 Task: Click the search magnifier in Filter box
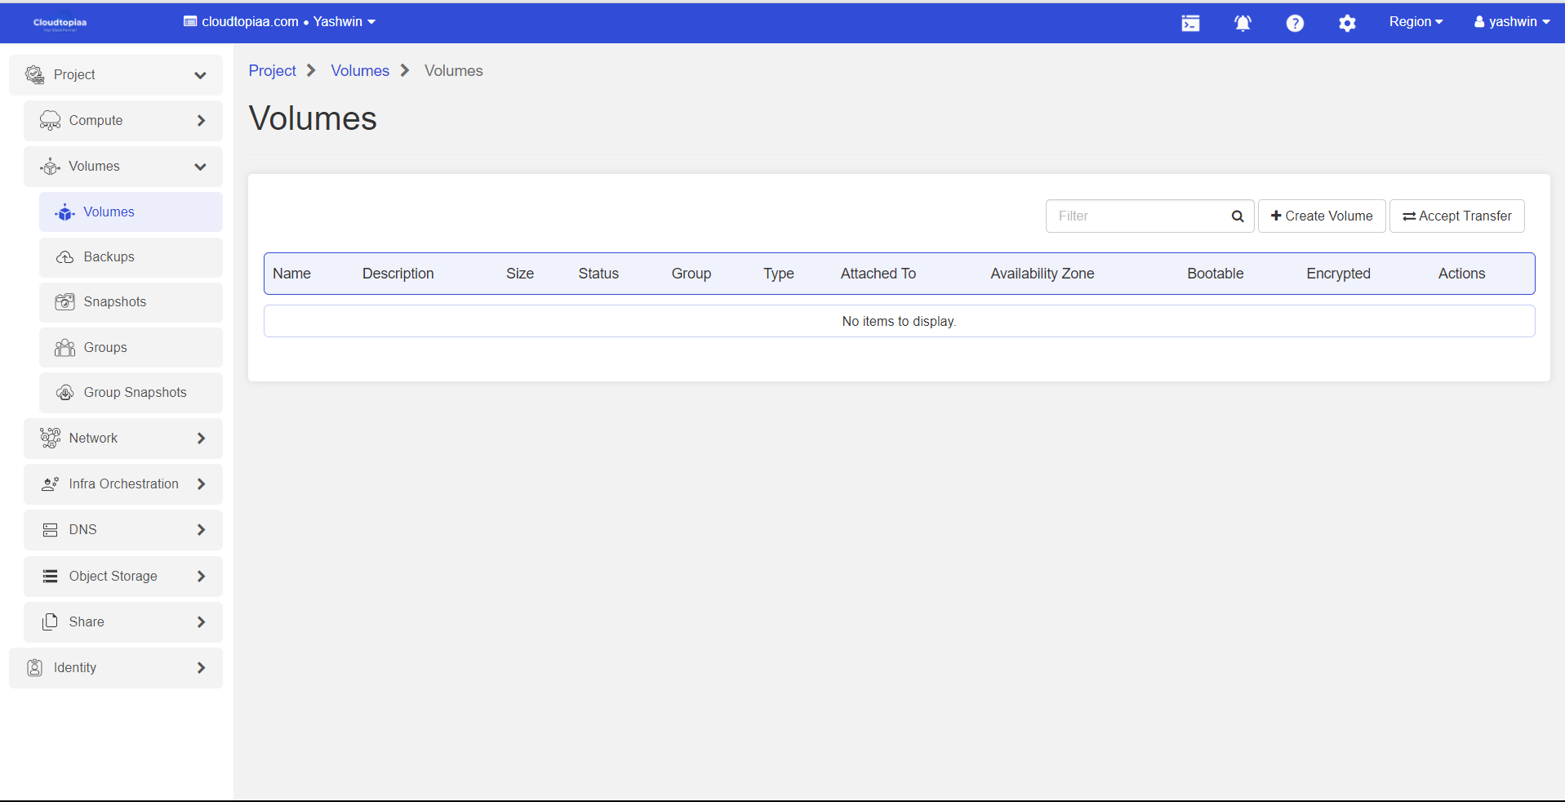(1238, 216)
